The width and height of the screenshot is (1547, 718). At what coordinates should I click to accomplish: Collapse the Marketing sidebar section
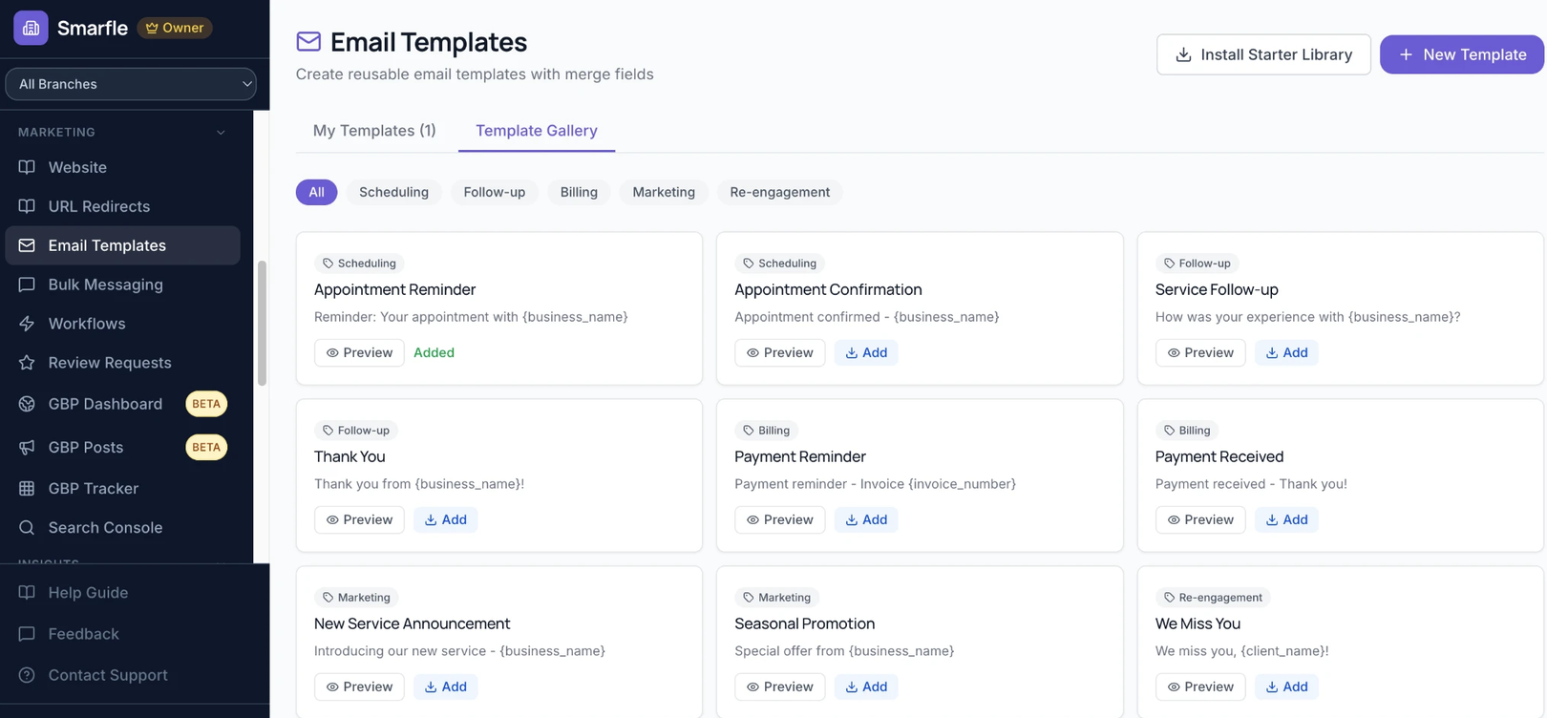point(221,133)
